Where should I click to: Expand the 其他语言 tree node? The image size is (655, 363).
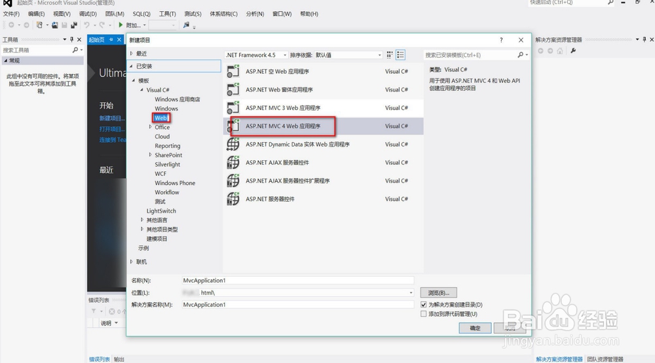(142, 220)
